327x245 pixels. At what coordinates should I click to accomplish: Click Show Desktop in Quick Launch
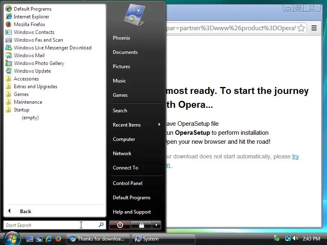29,239
